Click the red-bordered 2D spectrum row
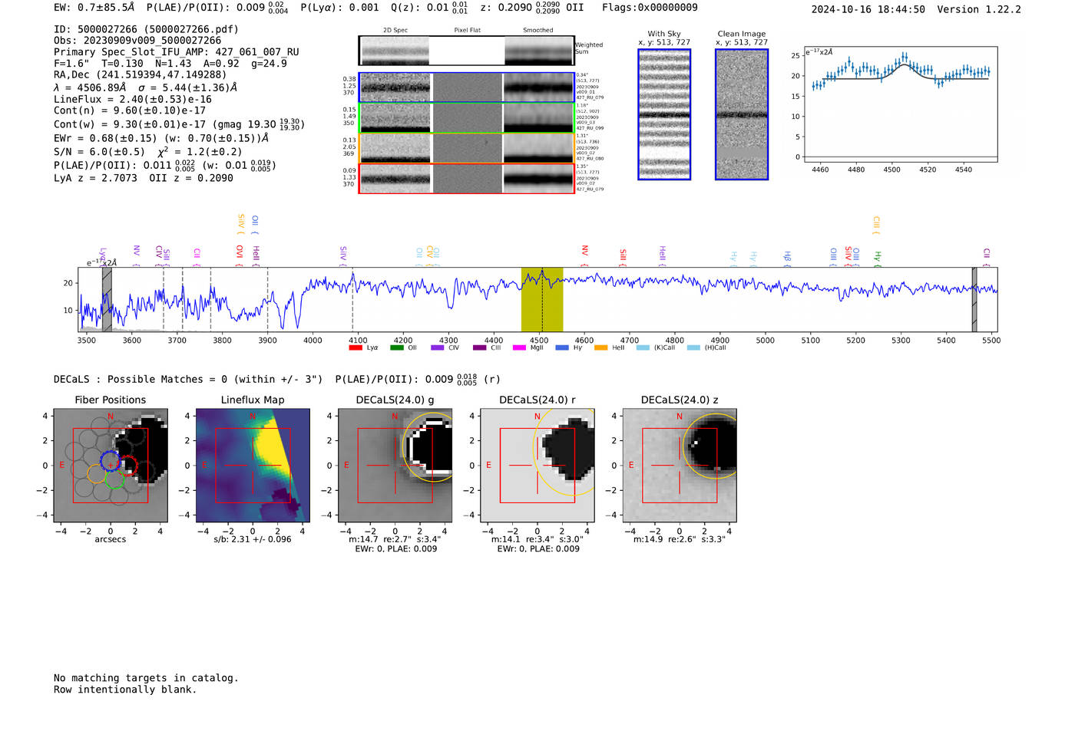This screenshot has height=731, width=1075. pyautogui.click(x=467, y=178)
